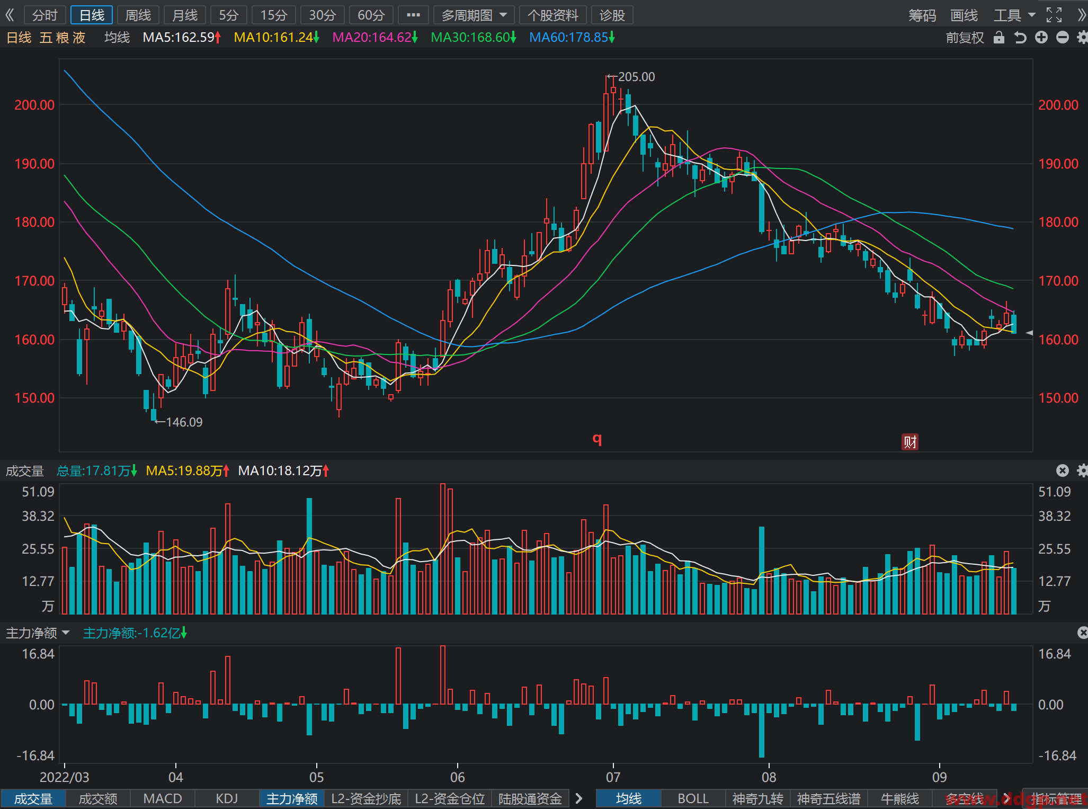Select the 神奇五线谱 indicator tab
Image resolution: width=1088 pixels, height=809 pixels.
point(829,798)
